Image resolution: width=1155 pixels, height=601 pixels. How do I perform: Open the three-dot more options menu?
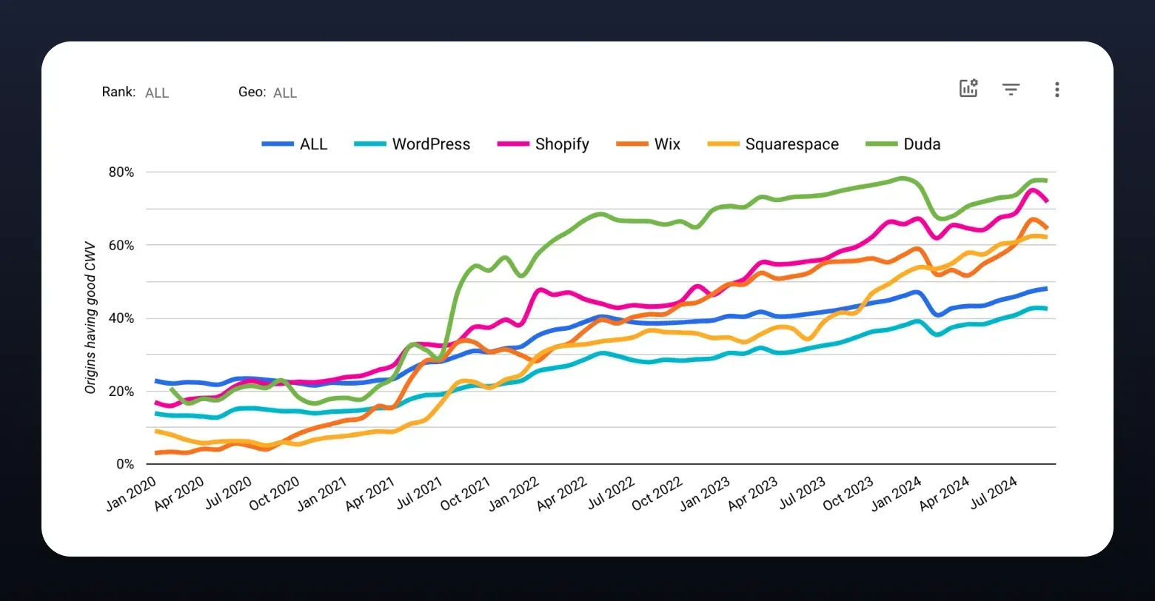click(1057, 90)
